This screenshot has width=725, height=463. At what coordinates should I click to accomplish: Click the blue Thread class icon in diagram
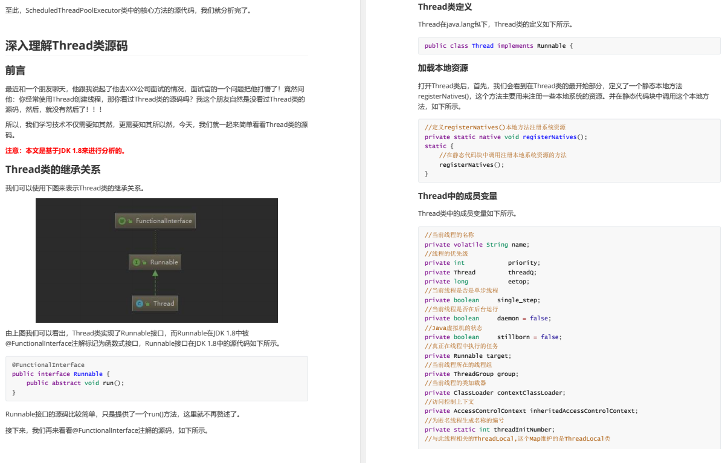[140, 303]
